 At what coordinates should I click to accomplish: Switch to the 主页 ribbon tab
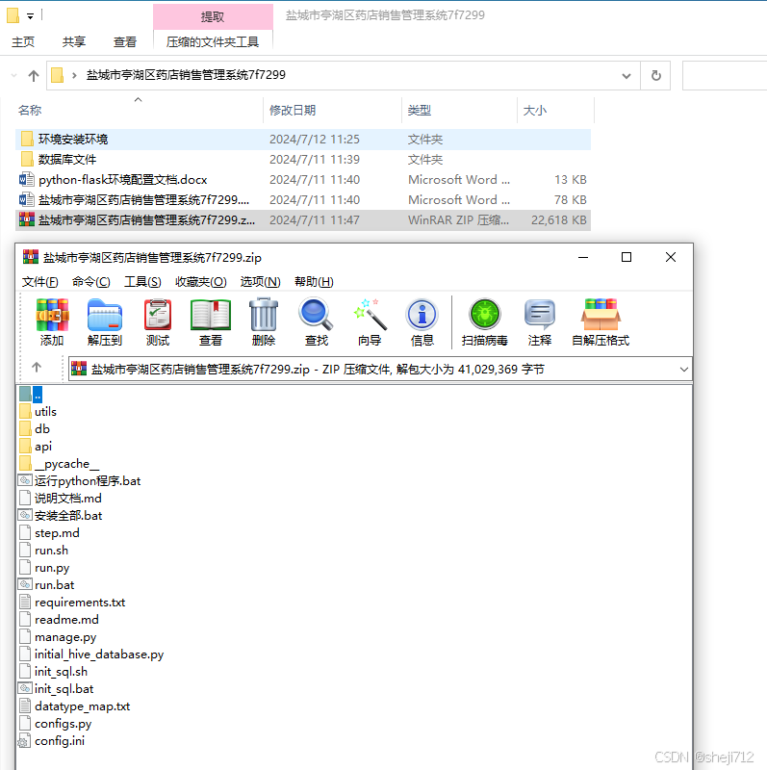coord(23,42)
